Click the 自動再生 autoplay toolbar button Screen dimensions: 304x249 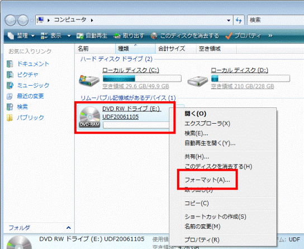click(92, 36)
